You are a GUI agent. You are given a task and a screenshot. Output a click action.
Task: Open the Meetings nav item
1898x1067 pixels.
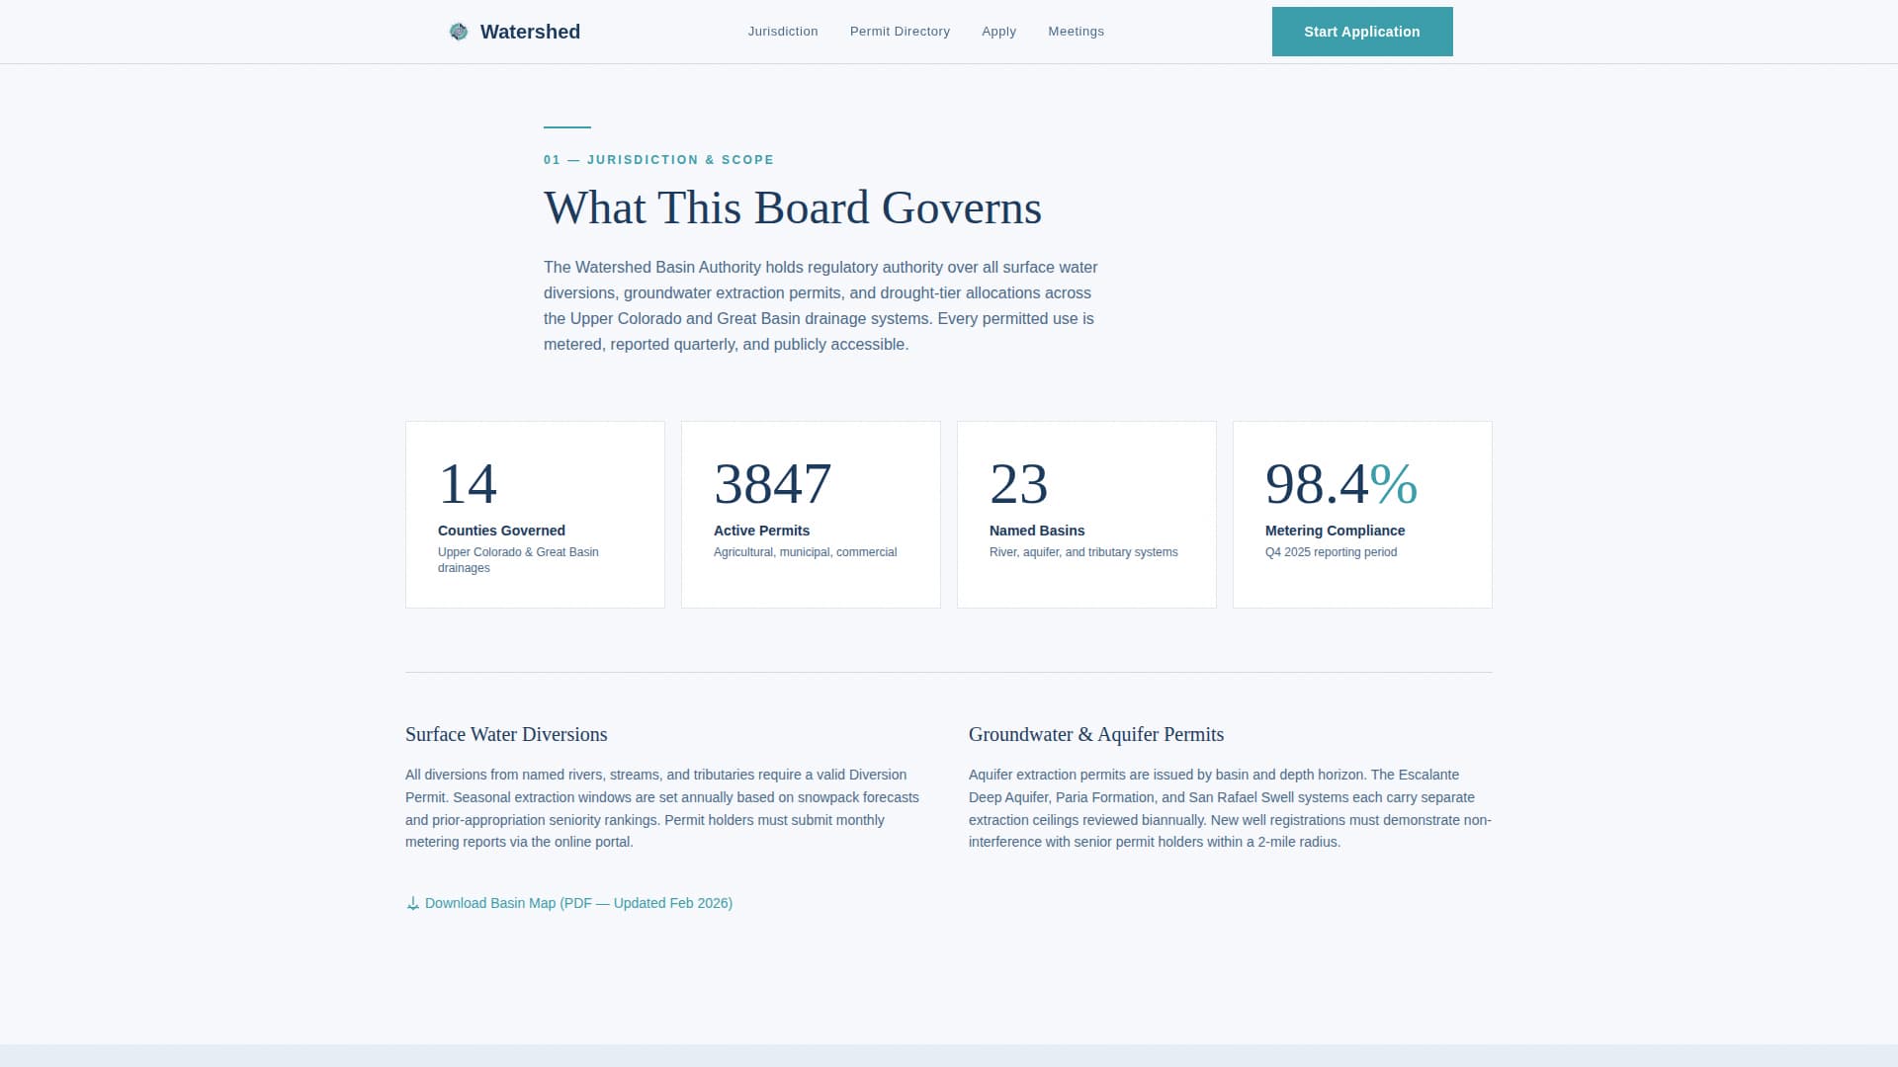point(1076,32)
